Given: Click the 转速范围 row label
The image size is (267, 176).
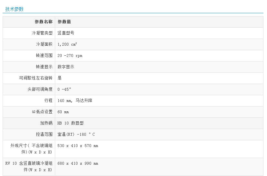Looking at the screenshot, I should point(44,56).
